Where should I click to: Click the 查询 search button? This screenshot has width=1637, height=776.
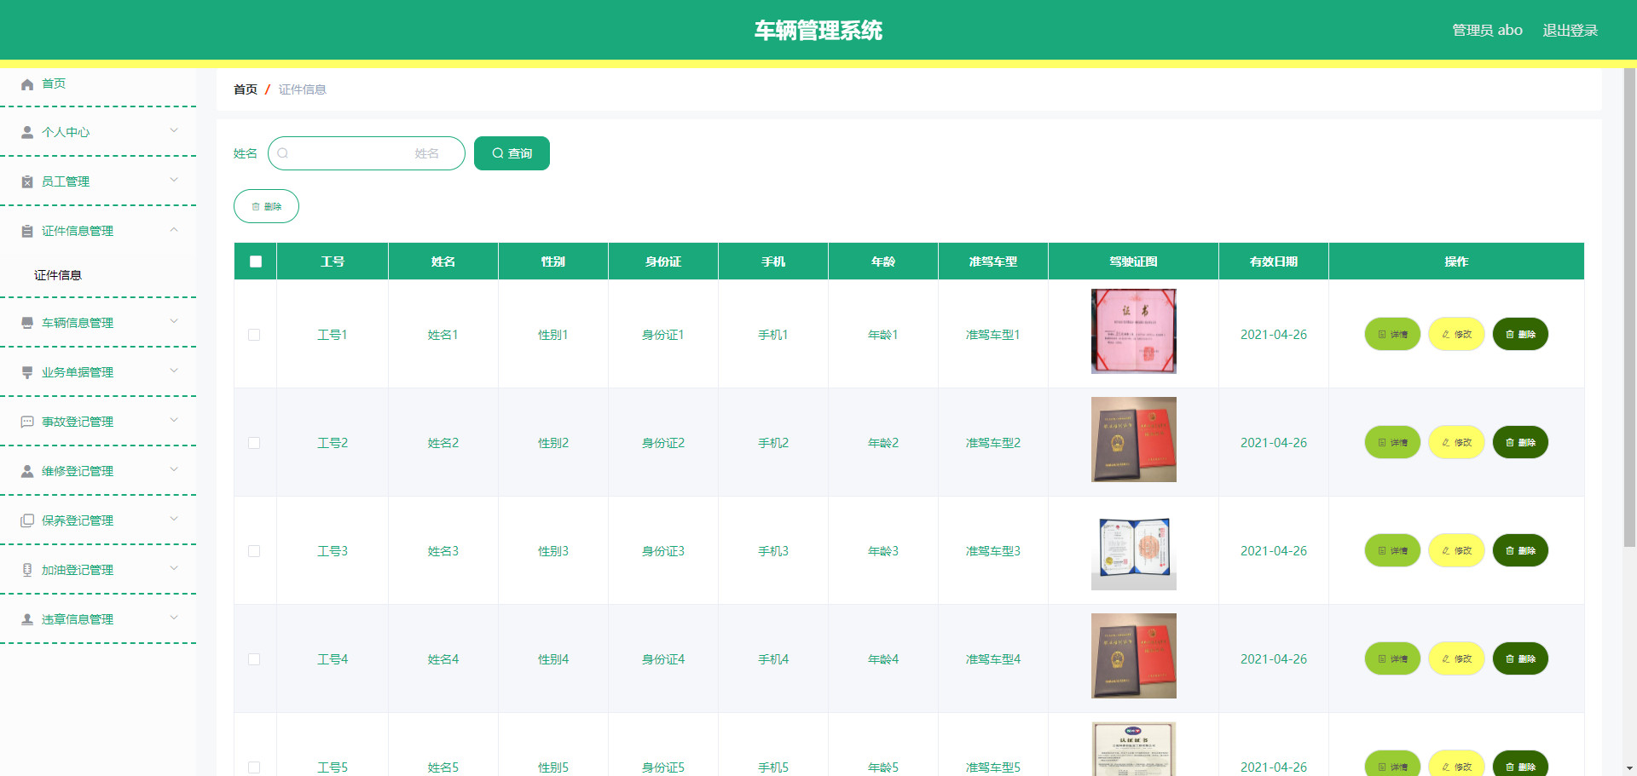(512, 153)
